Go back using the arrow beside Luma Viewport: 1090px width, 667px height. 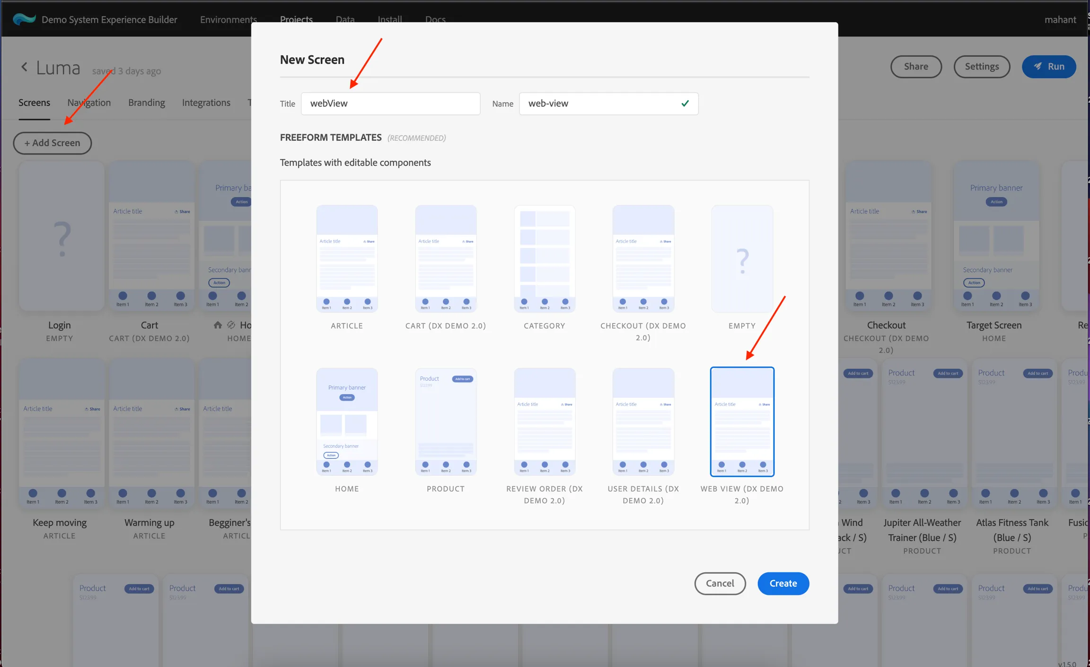click(24, 67)
